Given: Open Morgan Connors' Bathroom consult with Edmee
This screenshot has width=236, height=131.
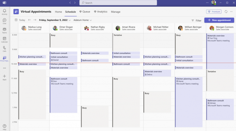Looking at the screenshot, I should (x=220, y=110).
